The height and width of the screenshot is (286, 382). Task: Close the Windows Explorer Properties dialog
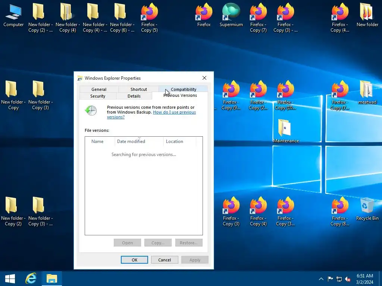(x=204, y=78)
